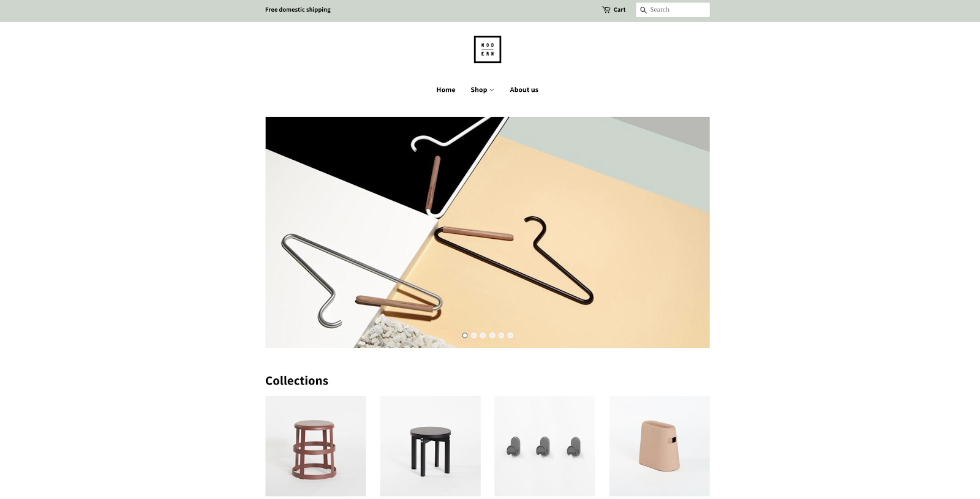Open the black stool collection
The height and width of the screenshot is (499, 980).
click(x=431, y=446)
